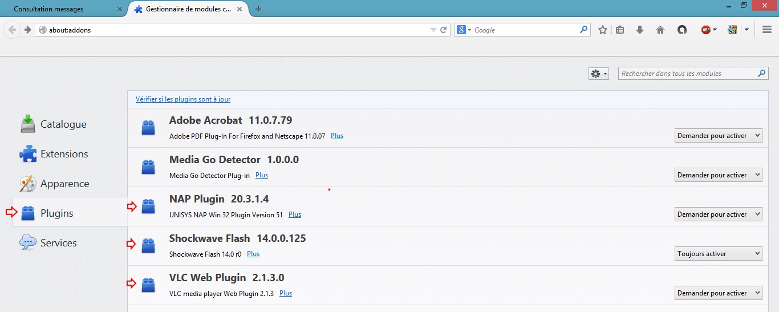779x312 pixels.
Task: Expand the dropdown next to the Google toolbar icon
Action: (x=746, y=30)
